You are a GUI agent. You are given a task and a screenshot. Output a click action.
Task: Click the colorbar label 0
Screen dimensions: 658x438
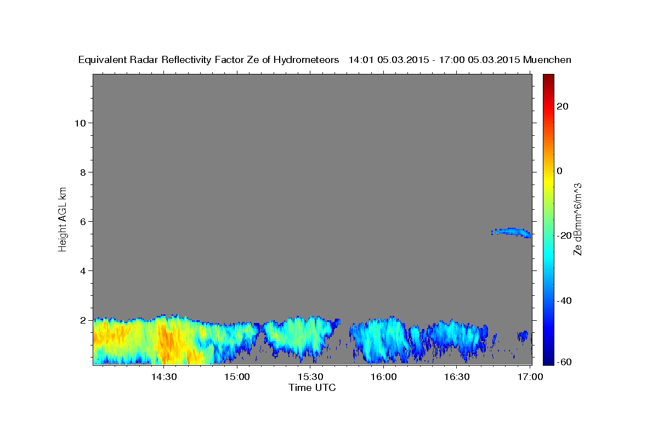(x=560, y=171)
